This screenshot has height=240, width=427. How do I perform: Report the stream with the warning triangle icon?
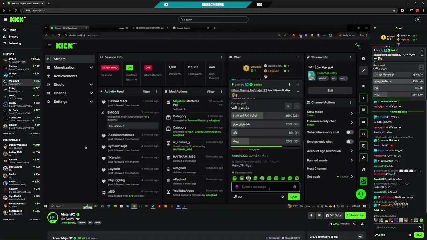(x=362, y=224)
